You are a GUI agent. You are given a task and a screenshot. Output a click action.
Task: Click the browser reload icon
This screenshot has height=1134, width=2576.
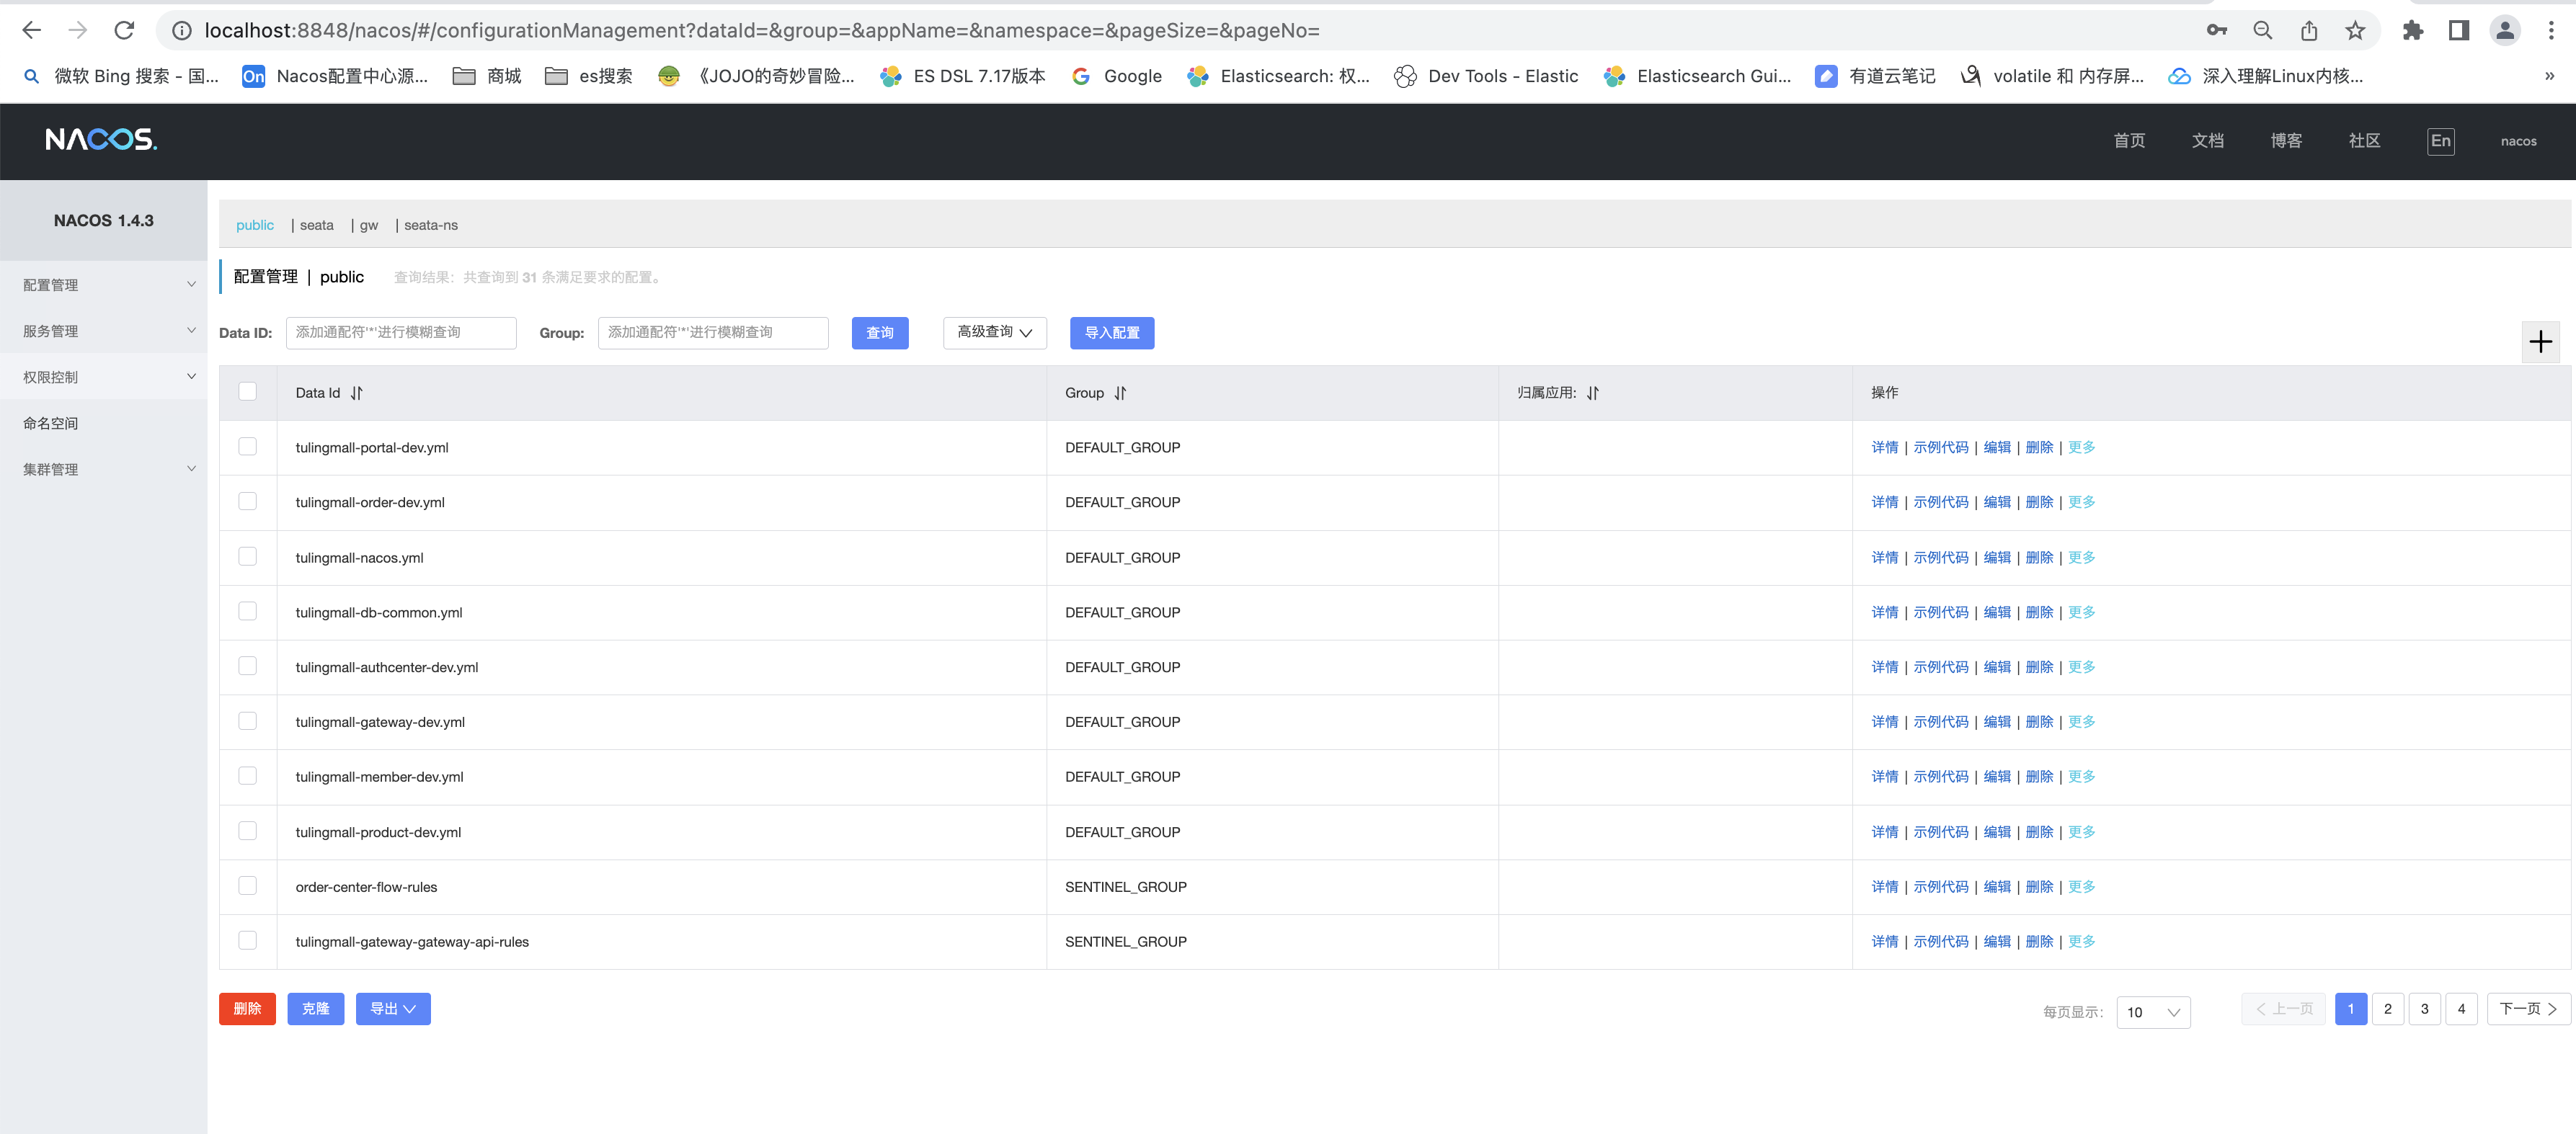click(124, 30)
